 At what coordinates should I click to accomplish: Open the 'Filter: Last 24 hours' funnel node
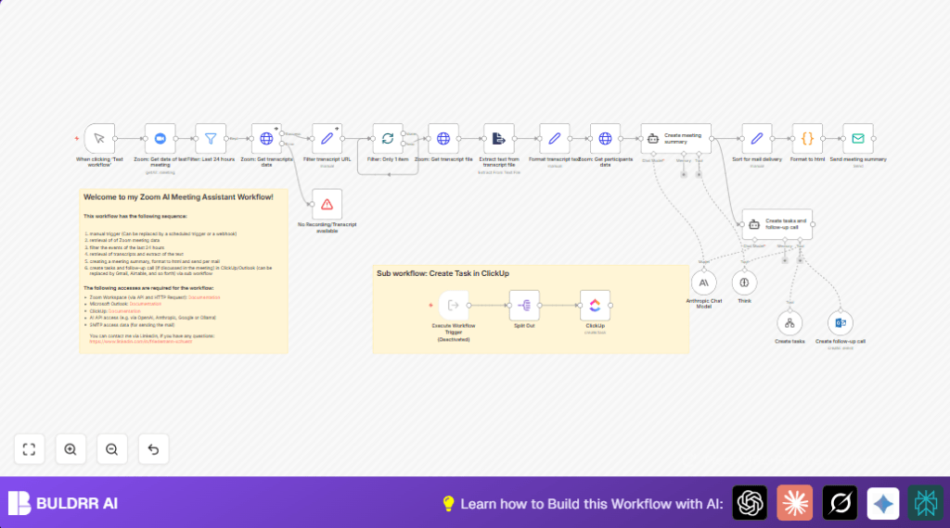211,139
